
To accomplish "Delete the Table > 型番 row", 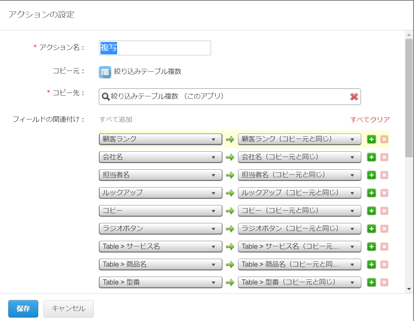I will pyautogui.click(x=384, y=282).
